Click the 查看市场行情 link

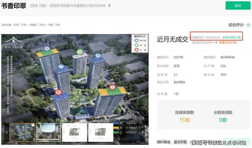[x=227, y=43]
